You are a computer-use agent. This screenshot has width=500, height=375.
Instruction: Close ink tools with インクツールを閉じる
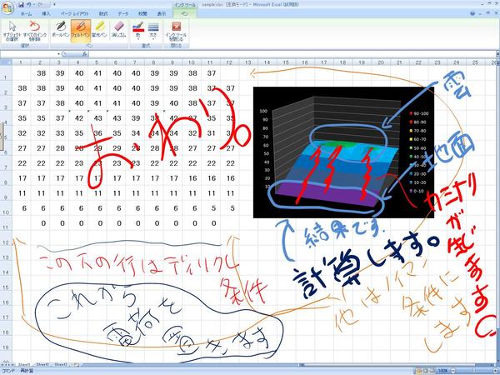click(x=176, y=32)
